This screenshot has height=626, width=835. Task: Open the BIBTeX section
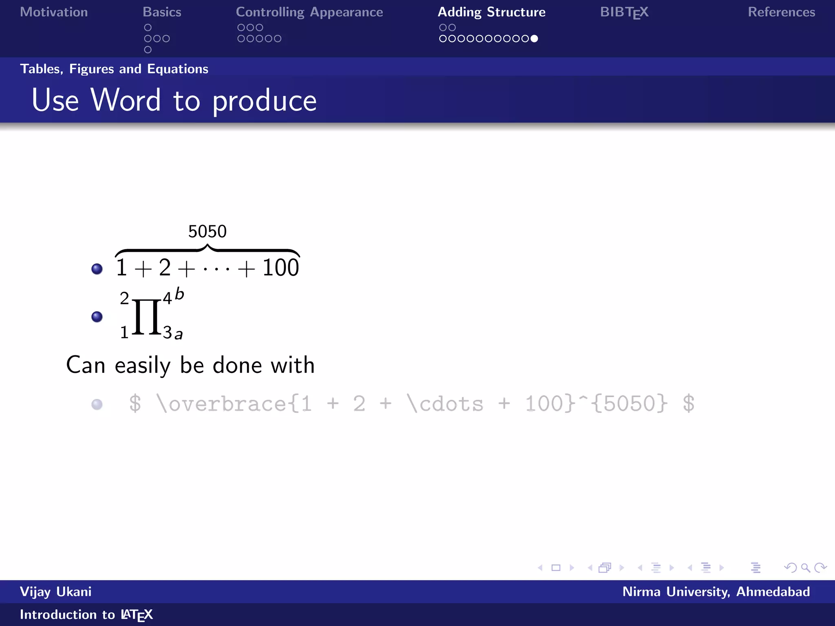click(624, 12)
